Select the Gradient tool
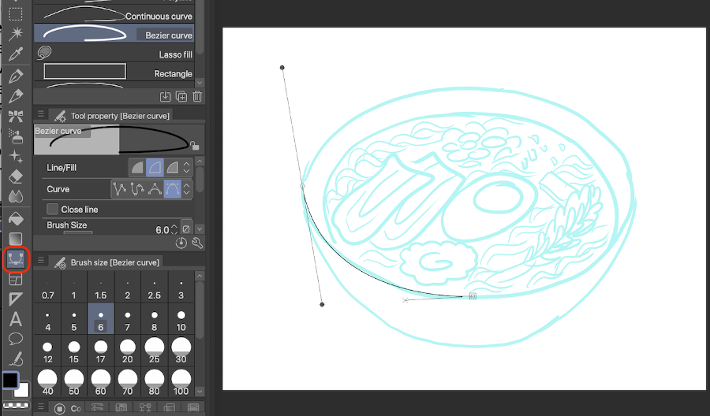 pyautogui.click(x=16, y=239)
